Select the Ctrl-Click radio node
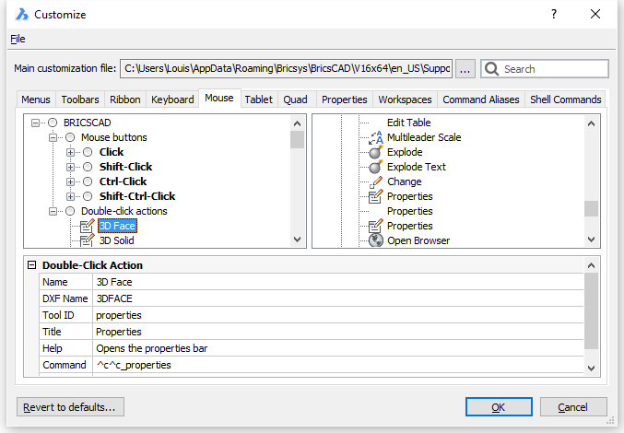Screen dimensions: 624x433 (x=88, y=181)
